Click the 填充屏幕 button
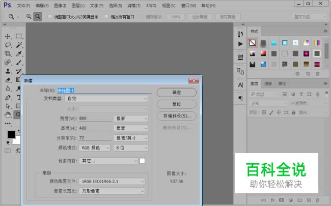The width and height of the screenshot is (331, 206). click(x=228, y=17)
